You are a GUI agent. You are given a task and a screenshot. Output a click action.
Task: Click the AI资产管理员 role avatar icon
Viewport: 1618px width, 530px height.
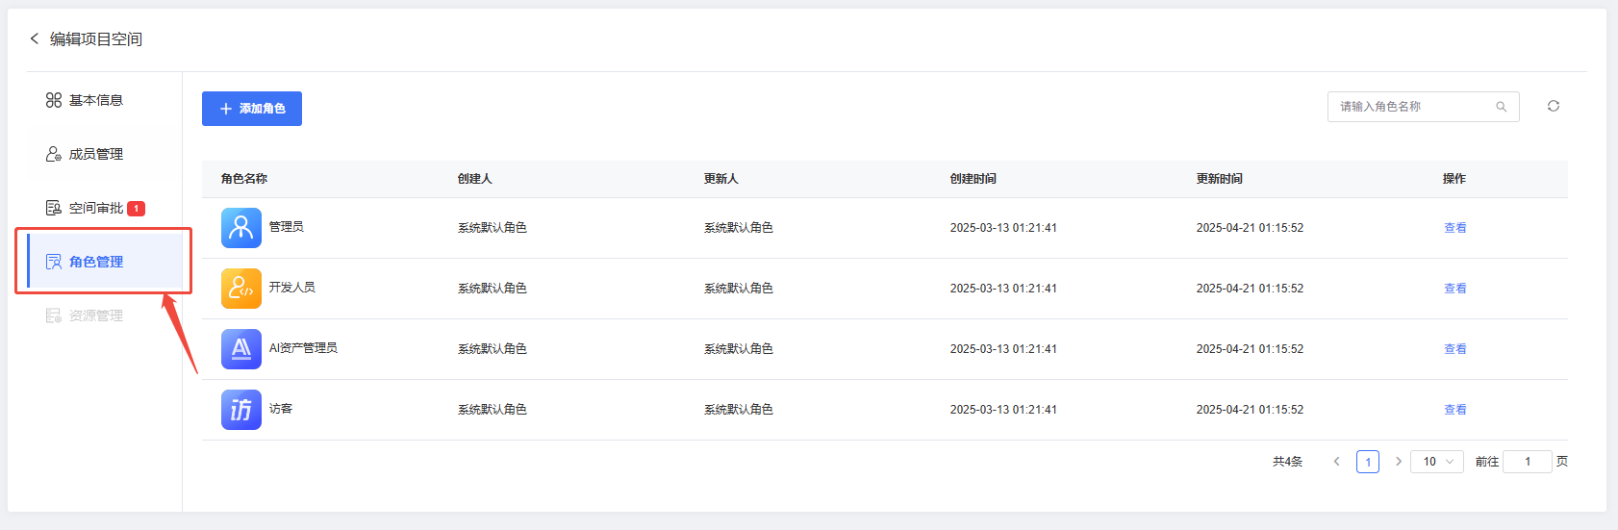click(x=241, y=349)
